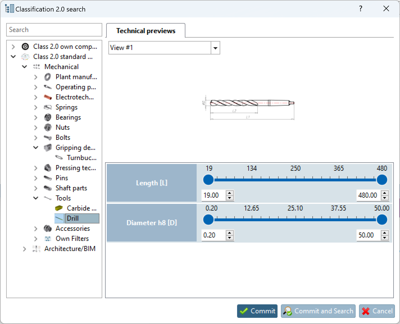
Task: Click the Search input field
Action: tap(54, 30)
